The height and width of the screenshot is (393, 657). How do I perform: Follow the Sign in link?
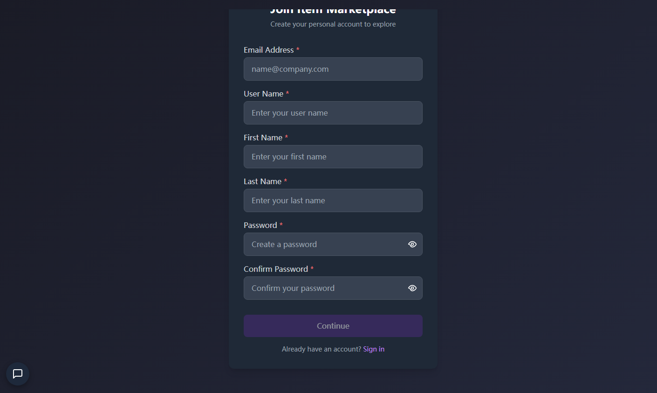pos(374,349)
